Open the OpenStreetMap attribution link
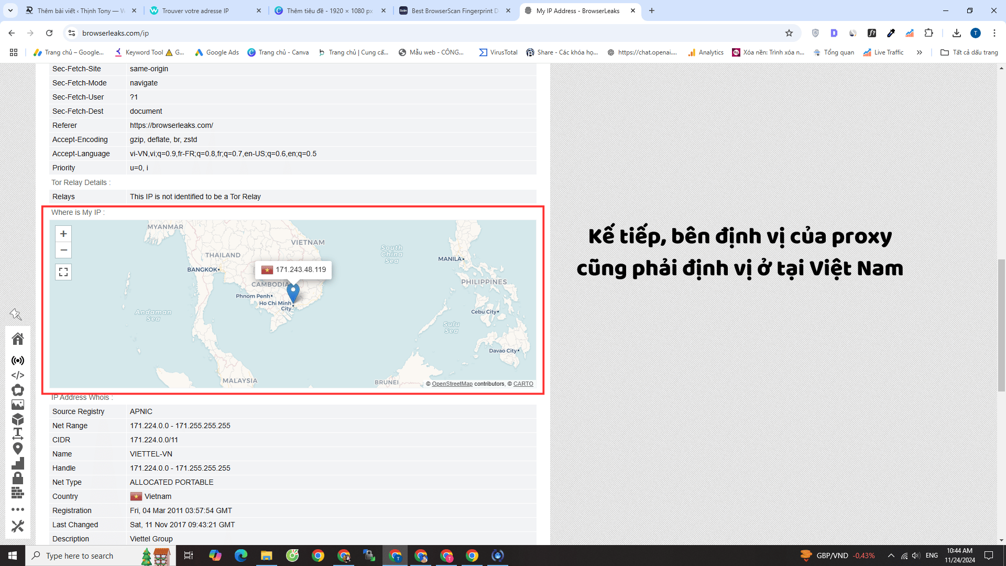The width and height of the screenshot is (1006, 566). coord(451,383)
